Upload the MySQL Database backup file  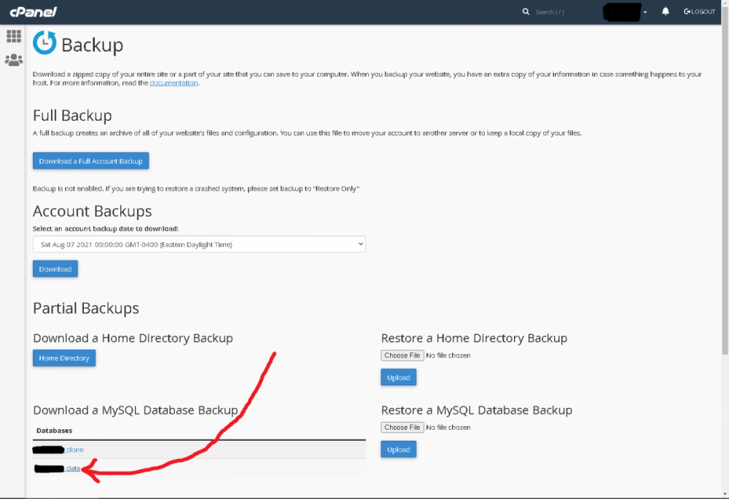pos(398,449)
